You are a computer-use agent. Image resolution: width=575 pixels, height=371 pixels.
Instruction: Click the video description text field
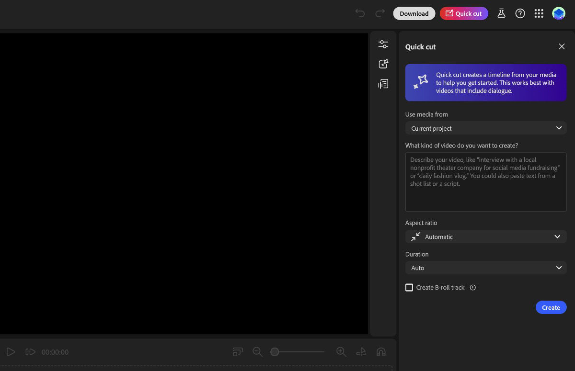(x=486, y=182)
